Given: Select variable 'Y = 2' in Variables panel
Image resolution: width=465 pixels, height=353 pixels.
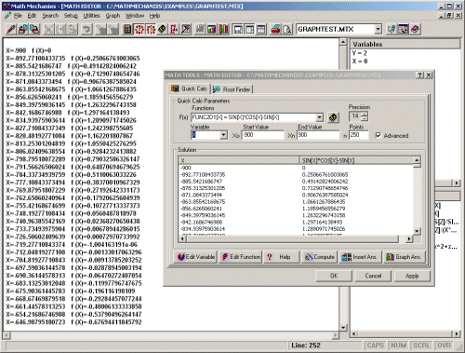Looking at the screenshot, I should pyautogui.click(x=359, y=53).
